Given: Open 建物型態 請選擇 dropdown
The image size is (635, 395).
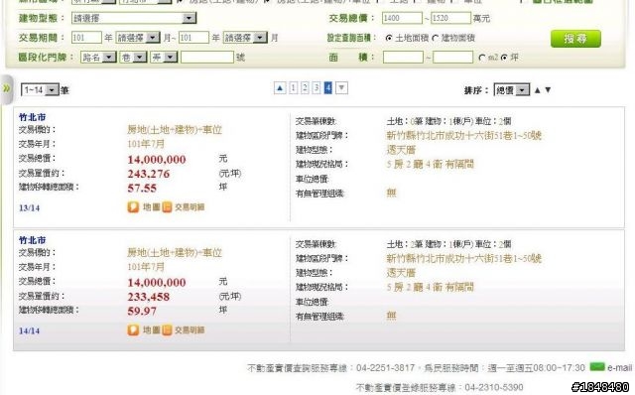Looking at the screenshot, I should [x=134, y=18].
